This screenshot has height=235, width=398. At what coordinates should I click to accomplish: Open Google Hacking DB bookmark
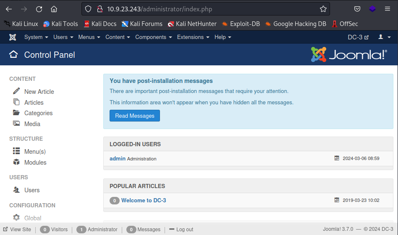[296, 24]
